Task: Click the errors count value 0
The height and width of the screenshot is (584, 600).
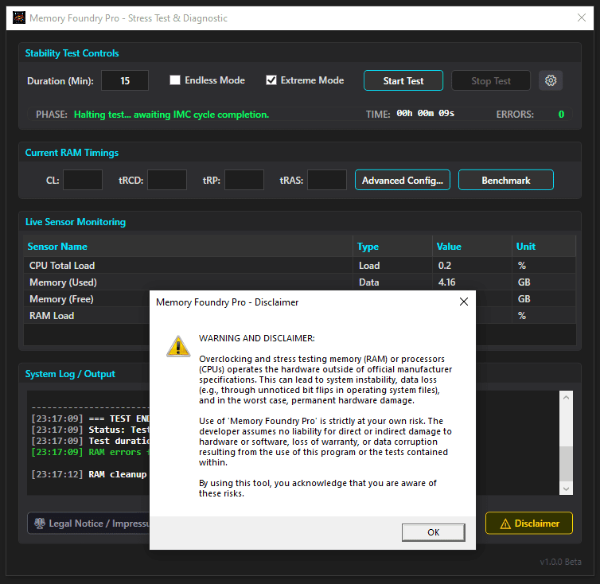Action: (561, 114)
